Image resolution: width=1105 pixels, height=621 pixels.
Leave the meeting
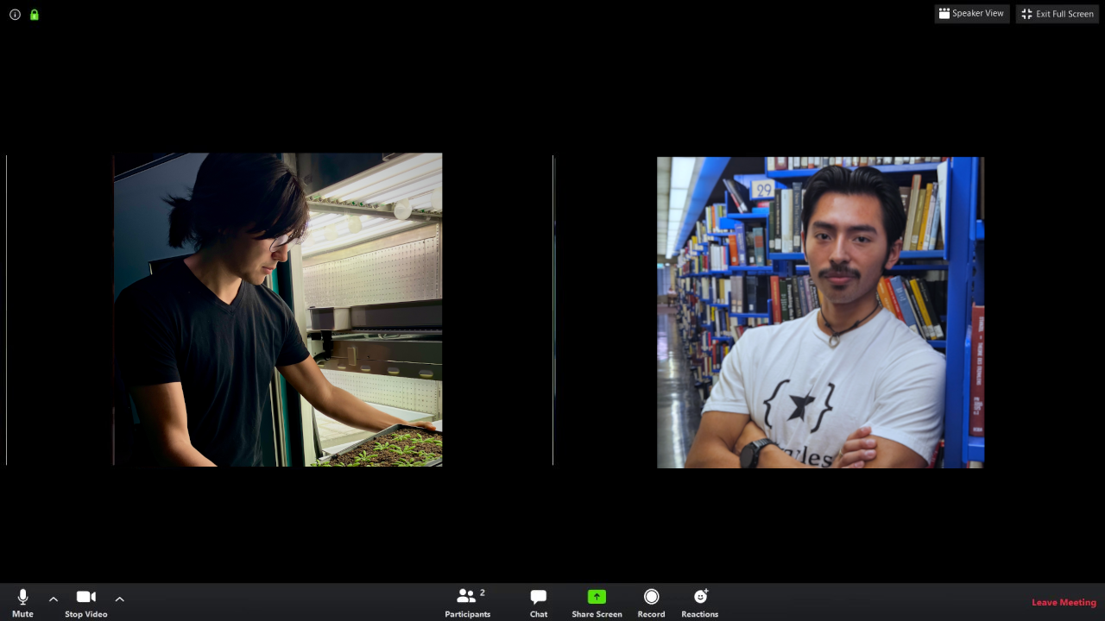coord(1064,602)
